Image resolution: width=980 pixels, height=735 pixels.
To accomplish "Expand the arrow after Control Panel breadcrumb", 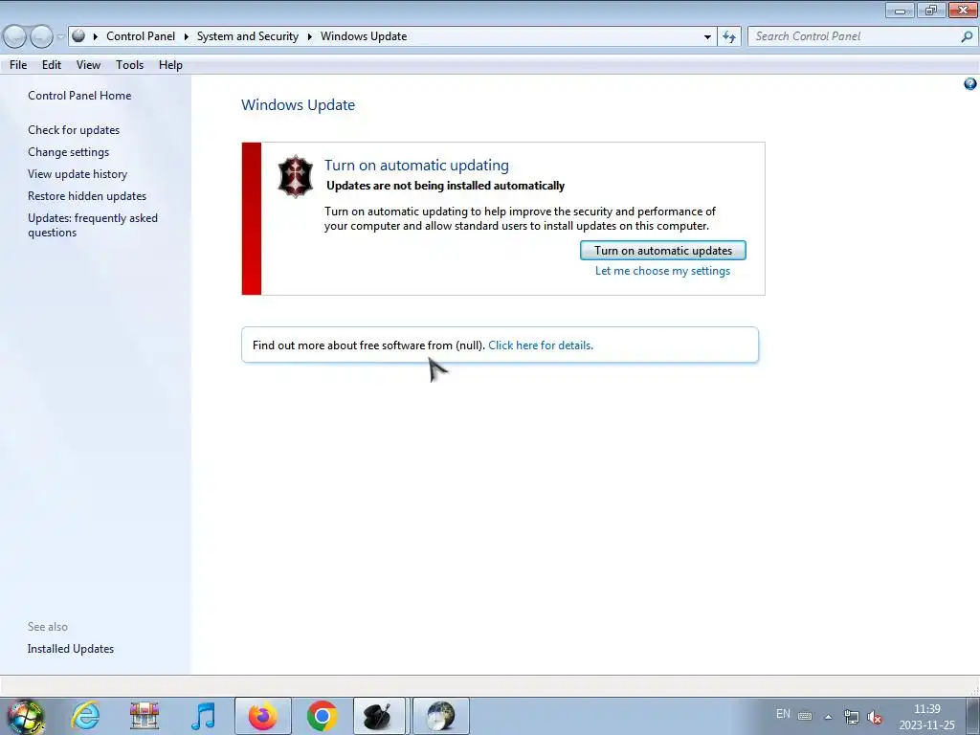I will click(187, 37).
